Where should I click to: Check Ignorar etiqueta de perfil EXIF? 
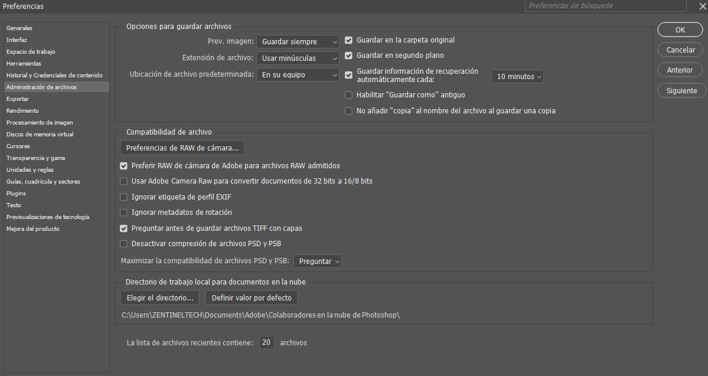[x=124, y=197]
